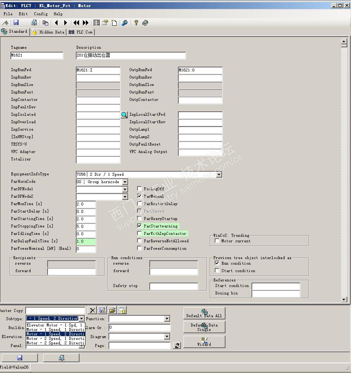The width and height of the screenshot is (351, 373).
Task: Click the checkered flag icon in toolbar
Action: (5, 23)
